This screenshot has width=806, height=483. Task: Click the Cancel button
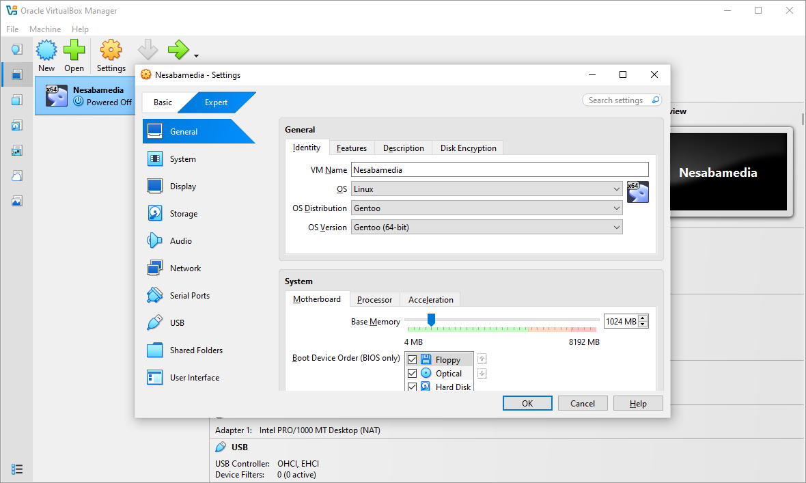tap(583, 404)
